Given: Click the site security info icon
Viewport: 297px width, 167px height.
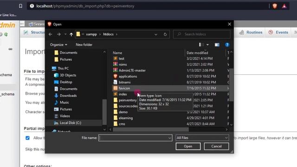Looking at the screenshot, I should [32, 6].
